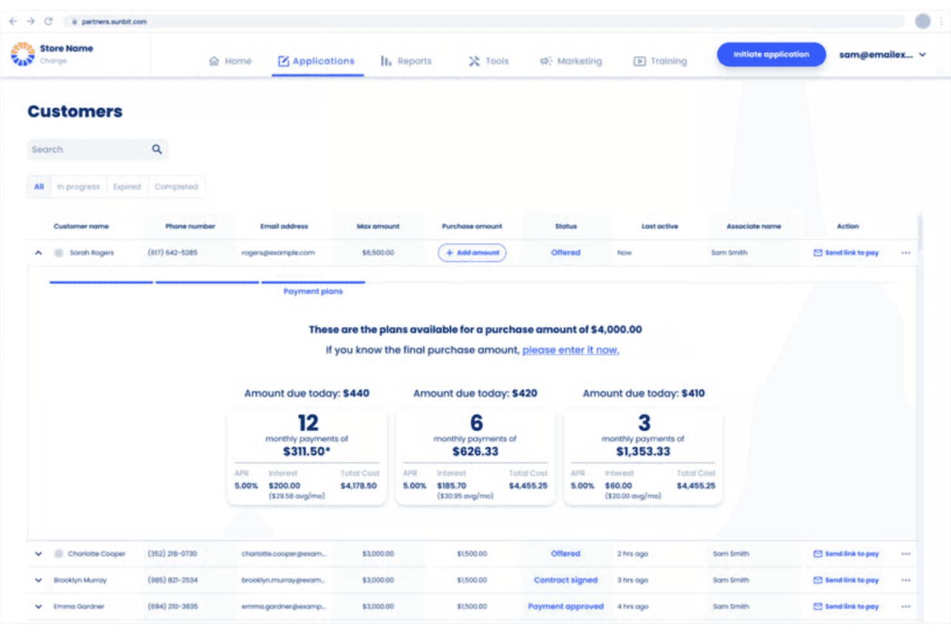Open the browser profile avatar

(923, 21)
